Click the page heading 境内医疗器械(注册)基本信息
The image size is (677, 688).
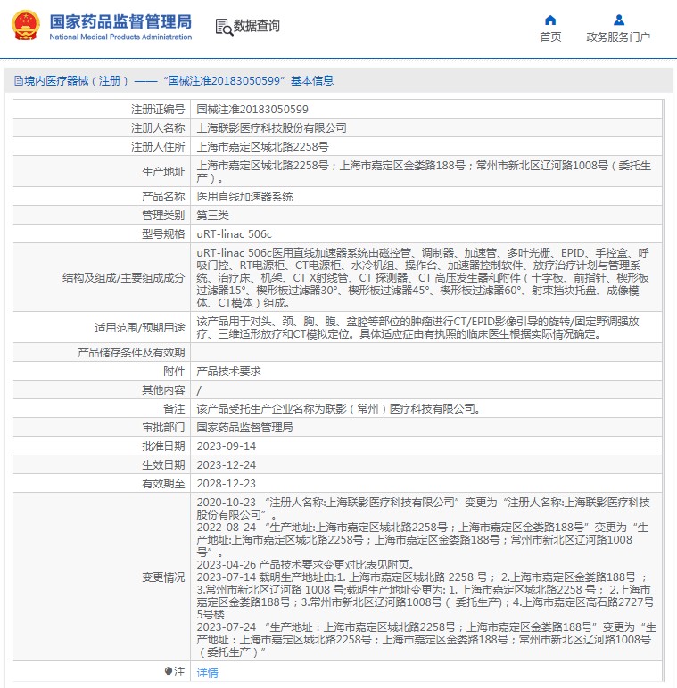(x=178, y=81)
